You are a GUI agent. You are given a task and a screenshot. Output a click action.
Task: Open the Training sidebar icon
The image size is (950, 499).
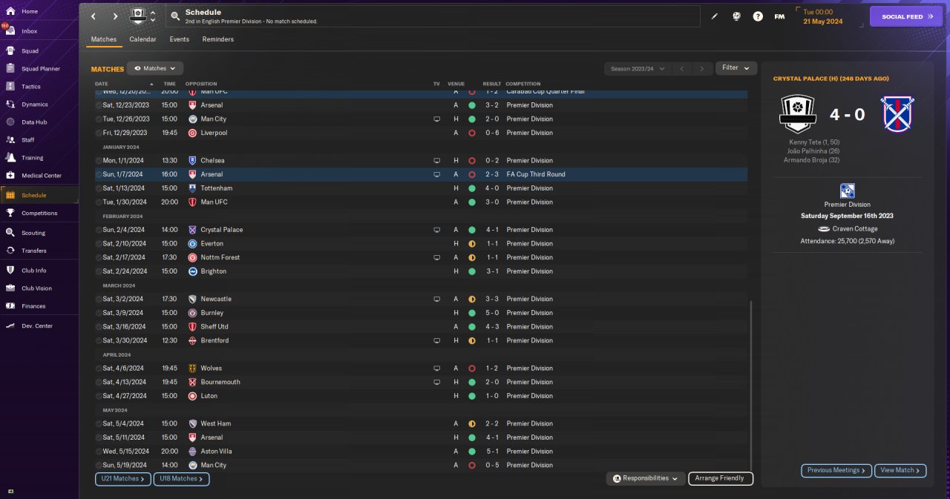click(x=10, y=158)
